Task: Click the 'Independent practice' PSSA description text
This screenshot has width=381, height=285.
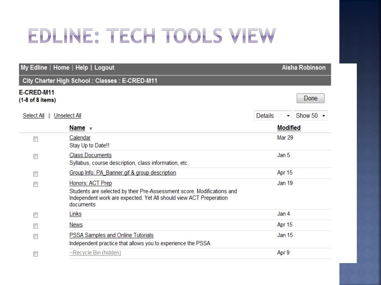Action: pos(140,243)
